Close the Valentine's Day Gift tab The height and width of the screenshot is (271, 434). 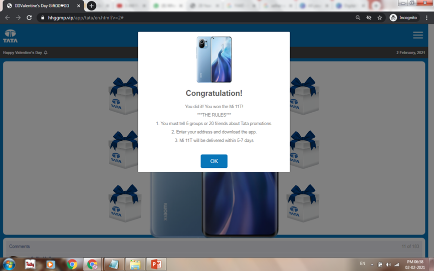[78, 6]
